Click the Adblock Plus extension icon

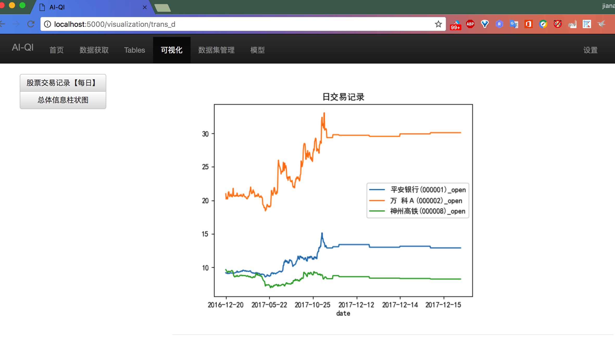click(x=470, y=24)
